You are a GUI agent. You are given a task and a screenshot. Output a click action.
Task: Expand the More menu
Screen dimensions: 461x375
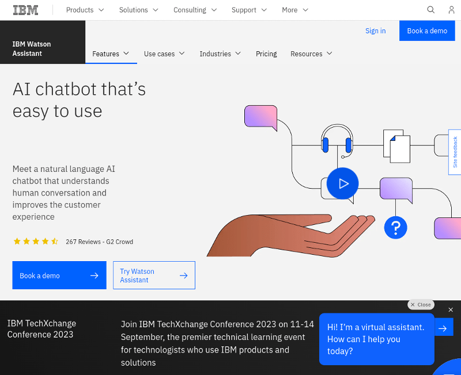click(x=295, y=10)
